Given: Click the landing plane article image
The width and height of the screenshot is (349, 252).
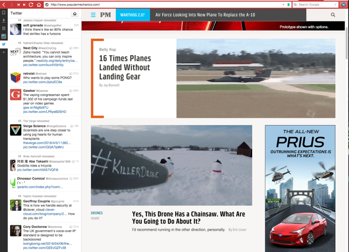Looking at the screenshot, I should (256, 78).
